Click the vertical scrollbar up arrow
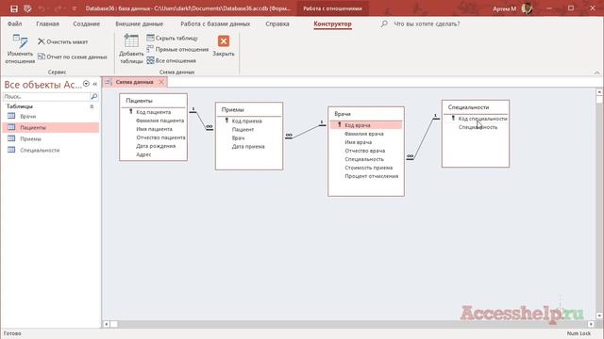This screenshot has width=604, height=339. (599, 92)
